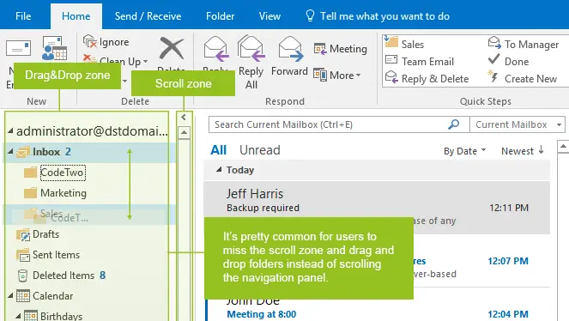Switch message filter to Unread
Viewport: 569px width, 321px height.
(260, 150)
